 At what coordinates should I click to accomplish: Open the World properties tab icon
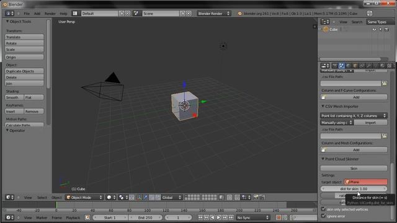tap(349, 66)
